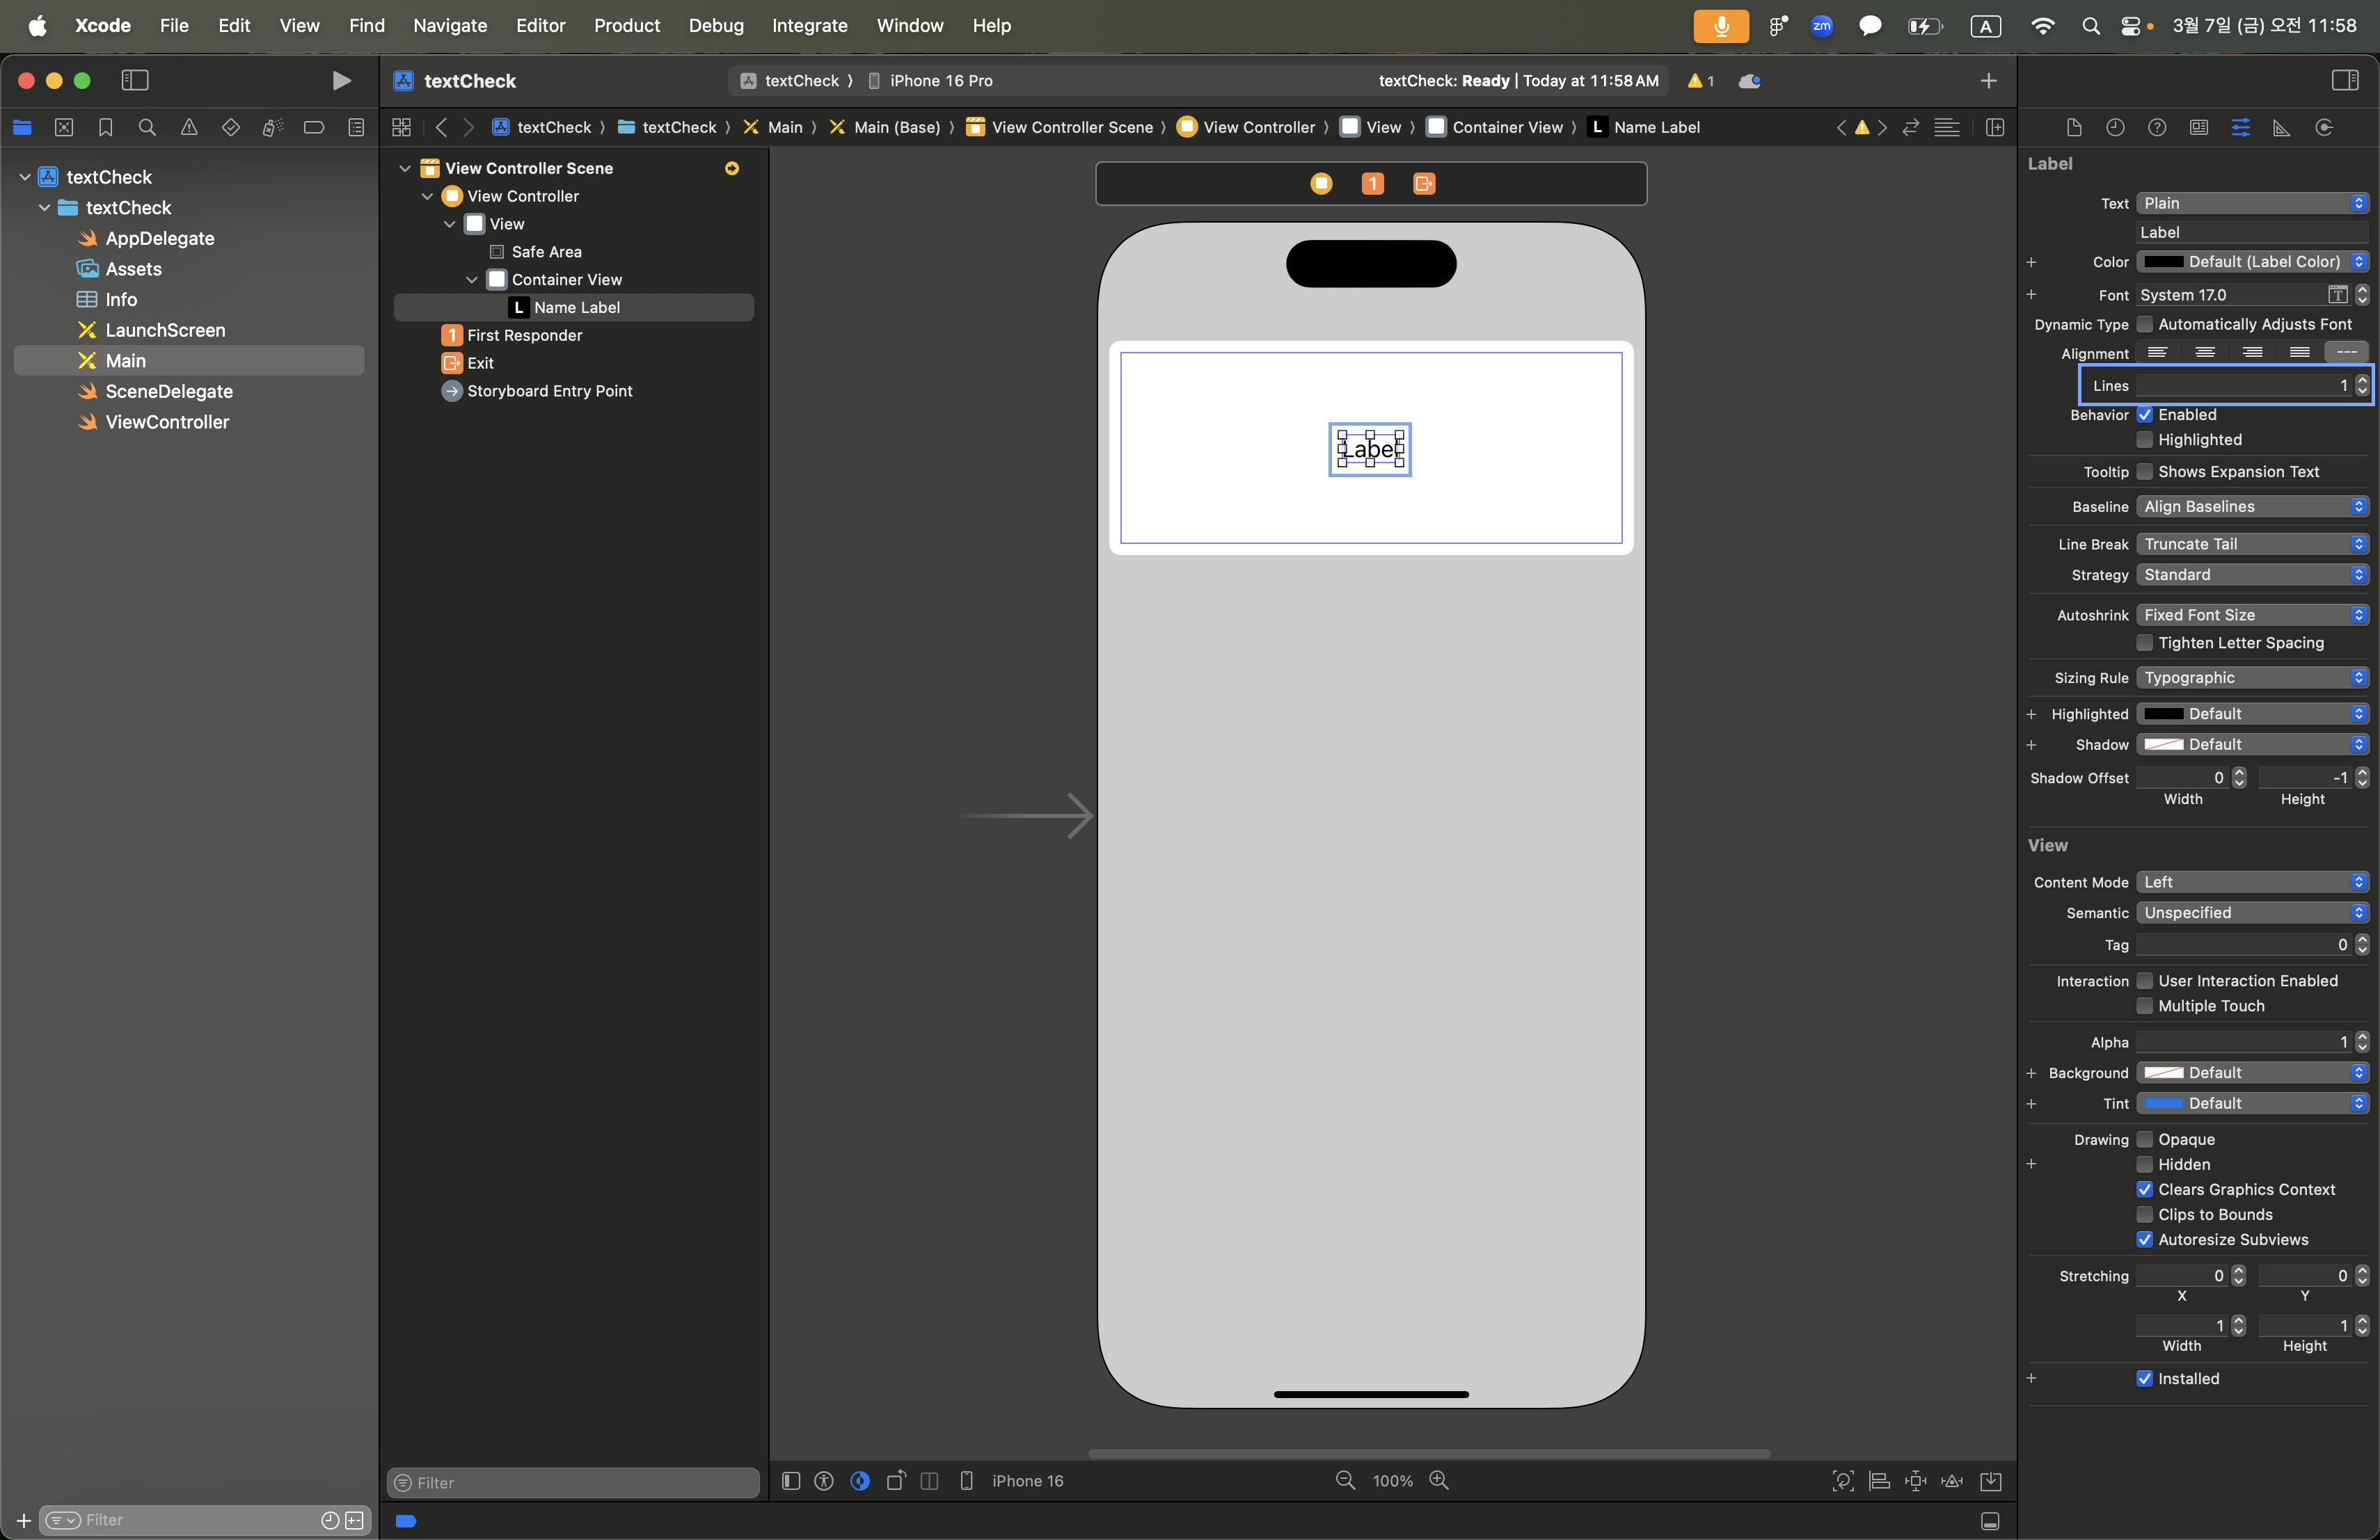Image resolution: width=2380 pixels, height=1540 pixels.
Task: Click the Tint color swatch
Action: pos(2163,1103)
